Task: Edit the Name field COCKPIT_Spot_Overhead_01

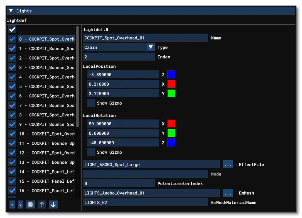Action: [x=146, y=38]
